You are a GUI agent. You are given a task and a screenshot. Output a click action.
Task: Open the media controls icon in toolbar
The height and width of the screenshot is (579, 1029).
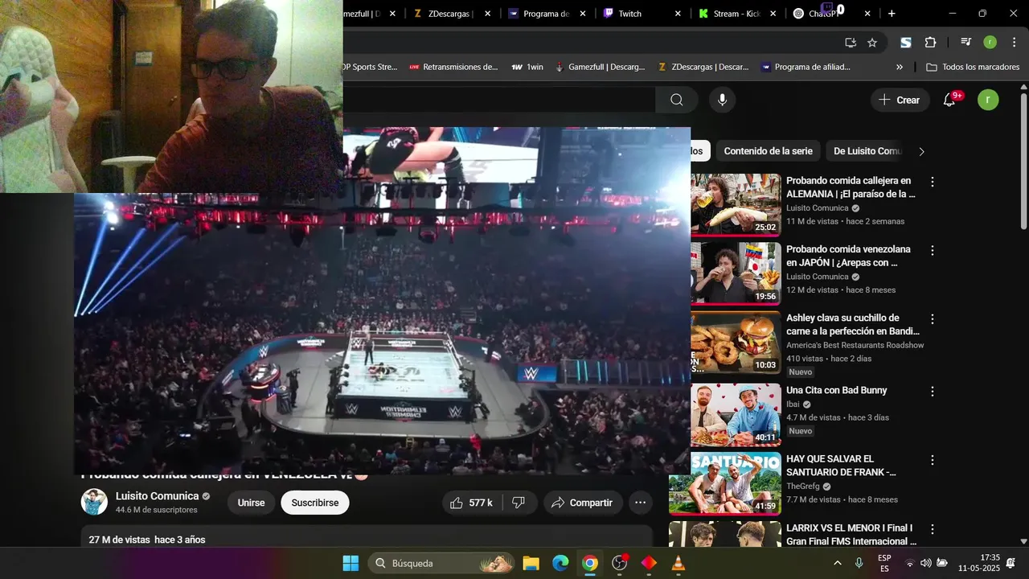click(x=965, y=43)
